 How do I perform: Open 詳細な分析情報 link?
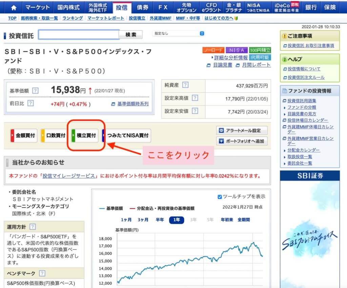point(231,58)
